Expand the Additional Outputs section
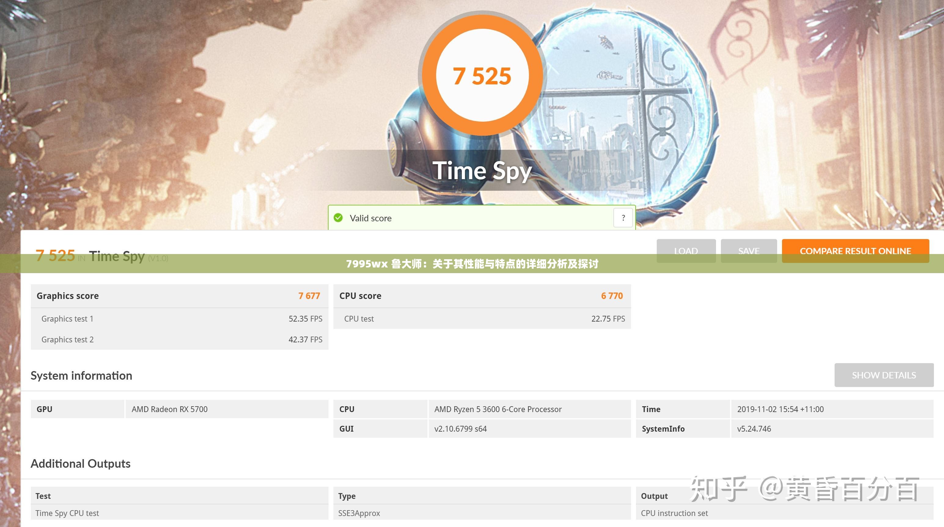 click(81, 463)
